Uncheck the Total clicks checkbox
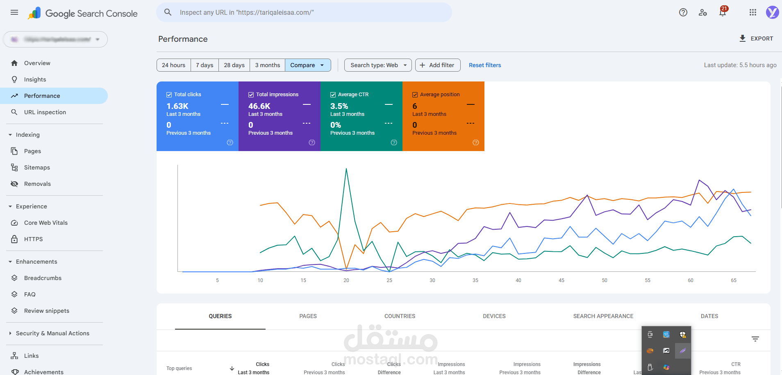 [x=169, y=95]
